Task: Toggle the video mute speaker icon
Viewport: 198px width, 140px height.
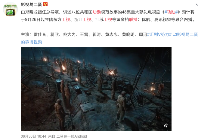Action: 166,125
